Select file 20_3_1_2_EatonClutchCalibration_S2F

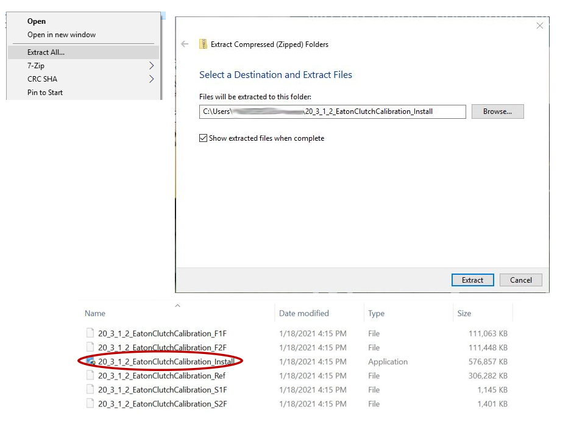(162, 404)
